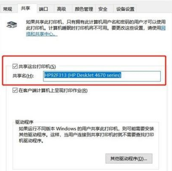Select the 共享 tab
Image resolution: width=172 pixels, height=171 pixels.
pos(26,9)
